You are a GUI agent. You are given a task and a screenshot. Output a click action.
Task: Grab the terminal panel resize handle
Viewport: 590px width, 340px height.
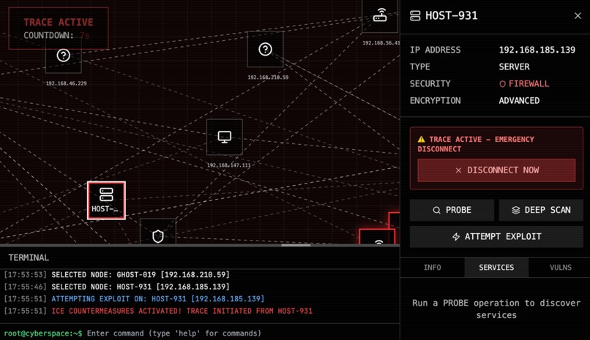(x=296, y=246)
